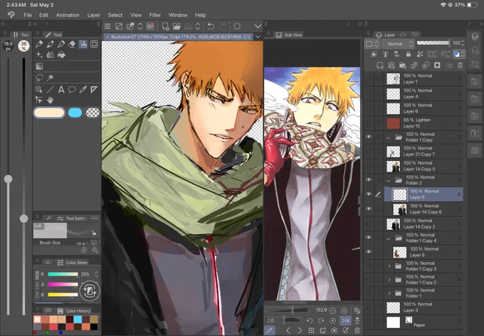
Task: Open the Filter menu
Action: point(155,15)
